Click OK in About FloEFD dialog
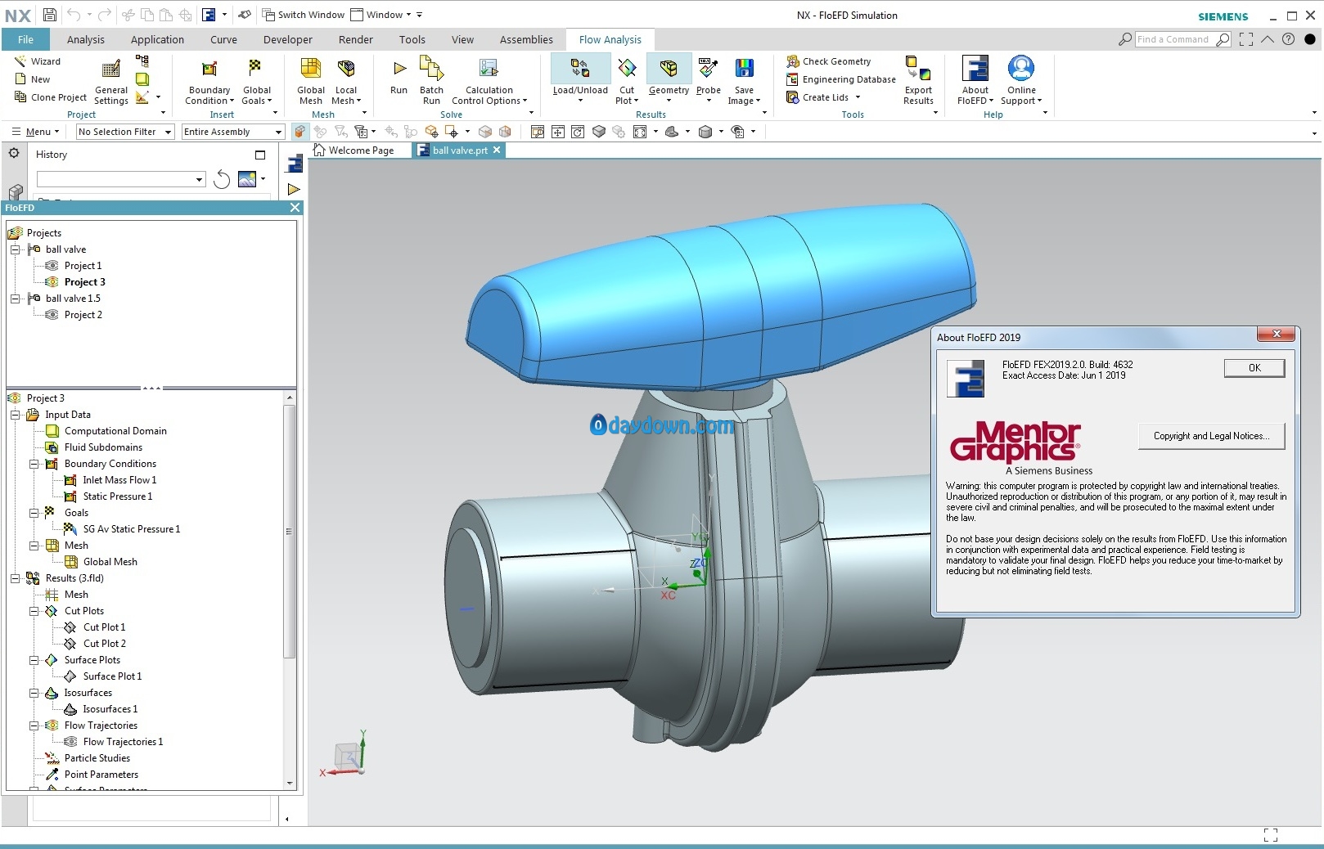Viewport: 1324px width, 849px height. coord(1254,368)
